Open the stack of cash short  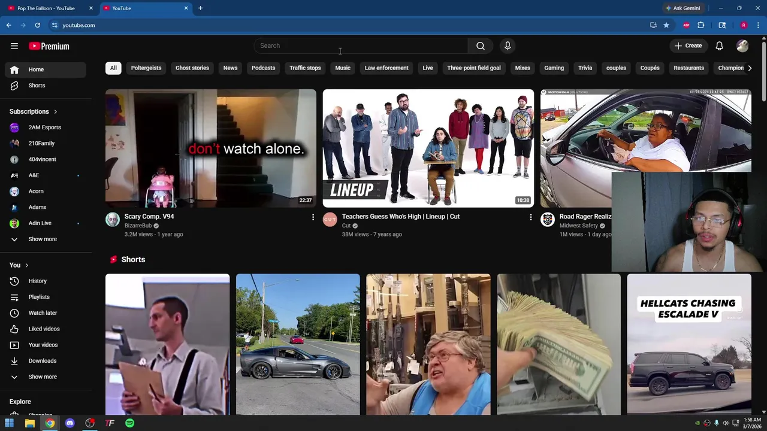pos(558,344)
